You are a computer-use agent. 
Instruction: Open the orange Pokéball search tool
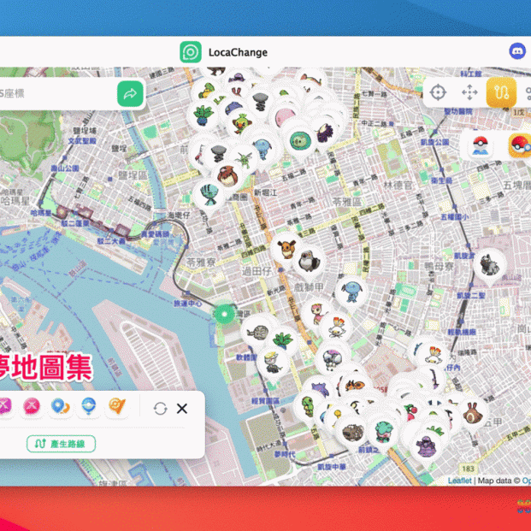(x=519, y=145)
